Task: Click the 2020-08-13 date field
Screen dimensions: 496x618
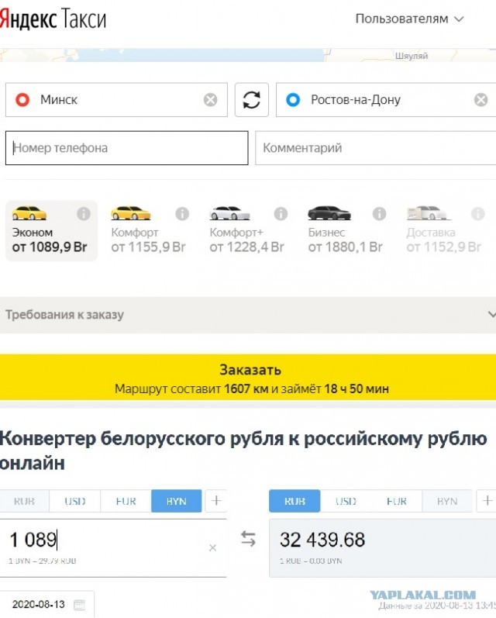Action: pyautogui.click(x=46, y=604)
